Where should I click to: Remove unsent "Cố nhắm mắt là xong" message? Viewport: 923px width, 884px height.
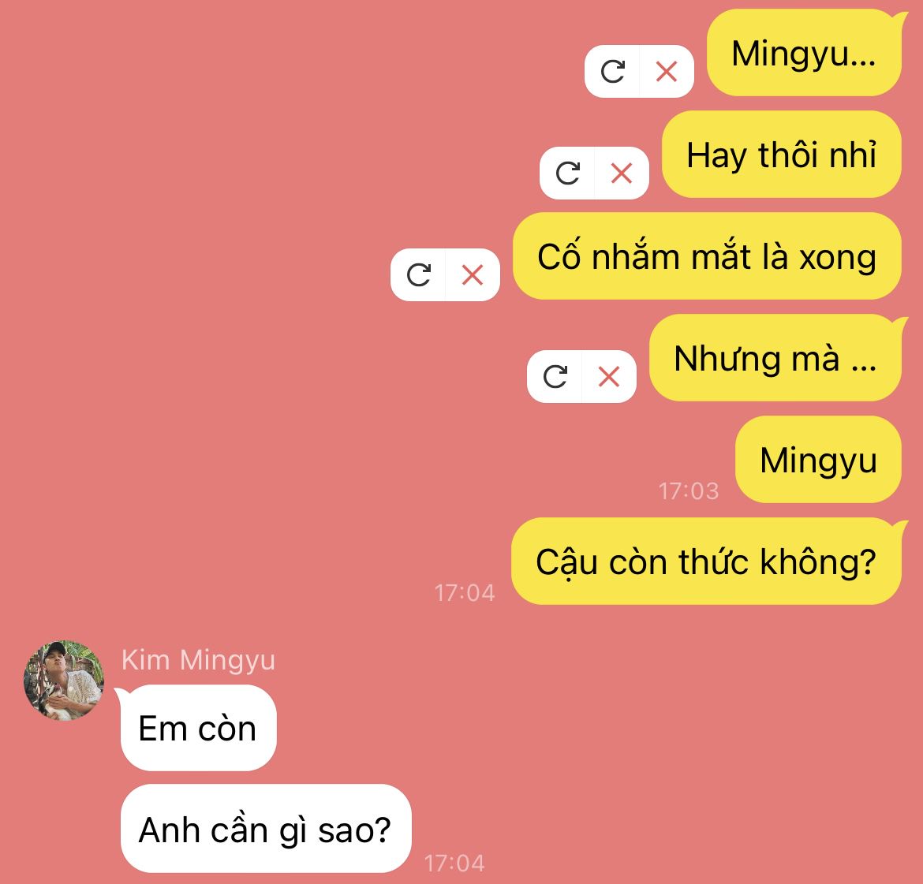(x=473, y=275)
